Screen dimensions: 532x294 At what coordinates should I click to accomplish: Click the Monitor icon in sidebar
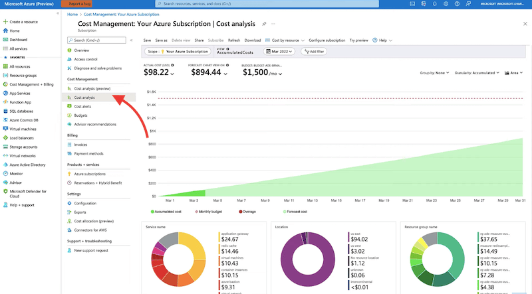(5, 173)
